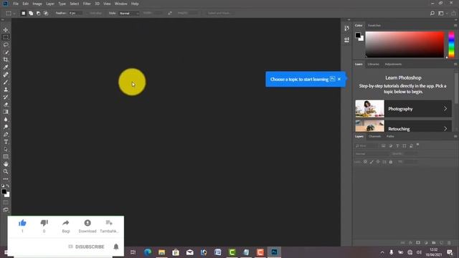Screen dimensions: 459x258
Task: Open the Photography tutorial topic
Action: tap(403, 108)
